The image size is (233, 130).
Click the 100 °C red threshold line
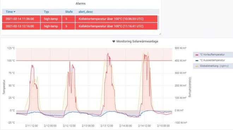tap(94, 60)
